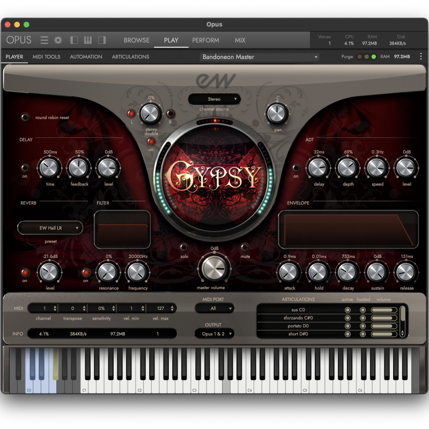The height and width of the screenshot is (429, 429).
Task: Toggle the keyboard display icon
Action: click(x=88, y=40)
